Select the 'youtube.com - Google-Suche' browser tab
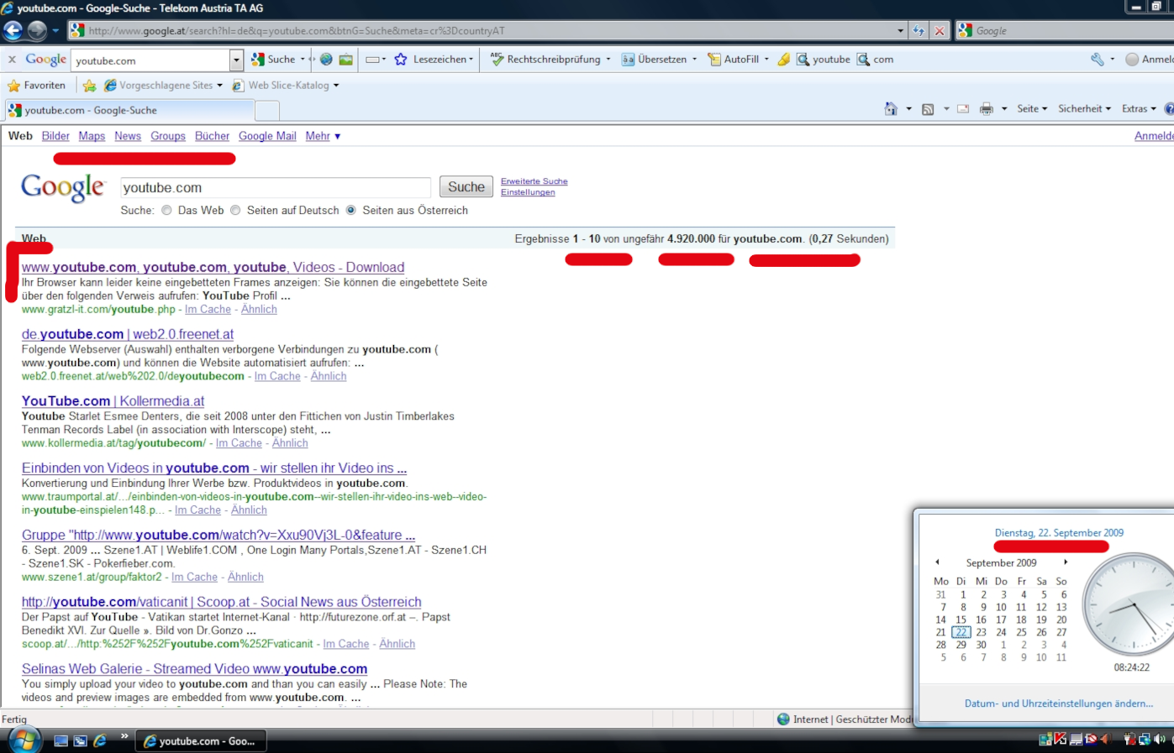1174x753 pixels. 129,110
